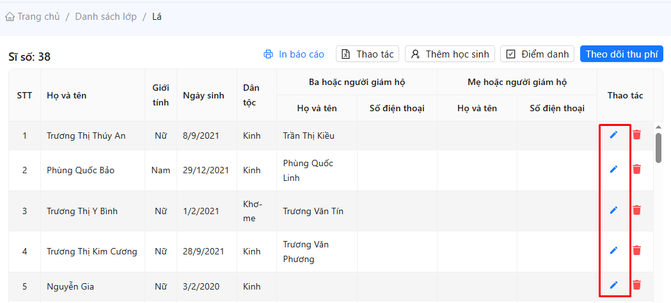671x303 pixels.
Task: Go to Trang chủ breadcrumb home
Action: [x=33, y=17]
